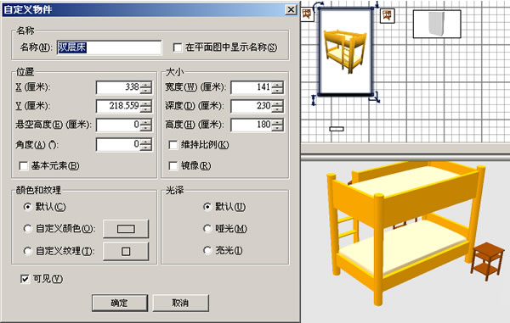The image size is (510, 323).
Task: Increase 宽度 width with up arrow
Action: (x=277, y=85)
